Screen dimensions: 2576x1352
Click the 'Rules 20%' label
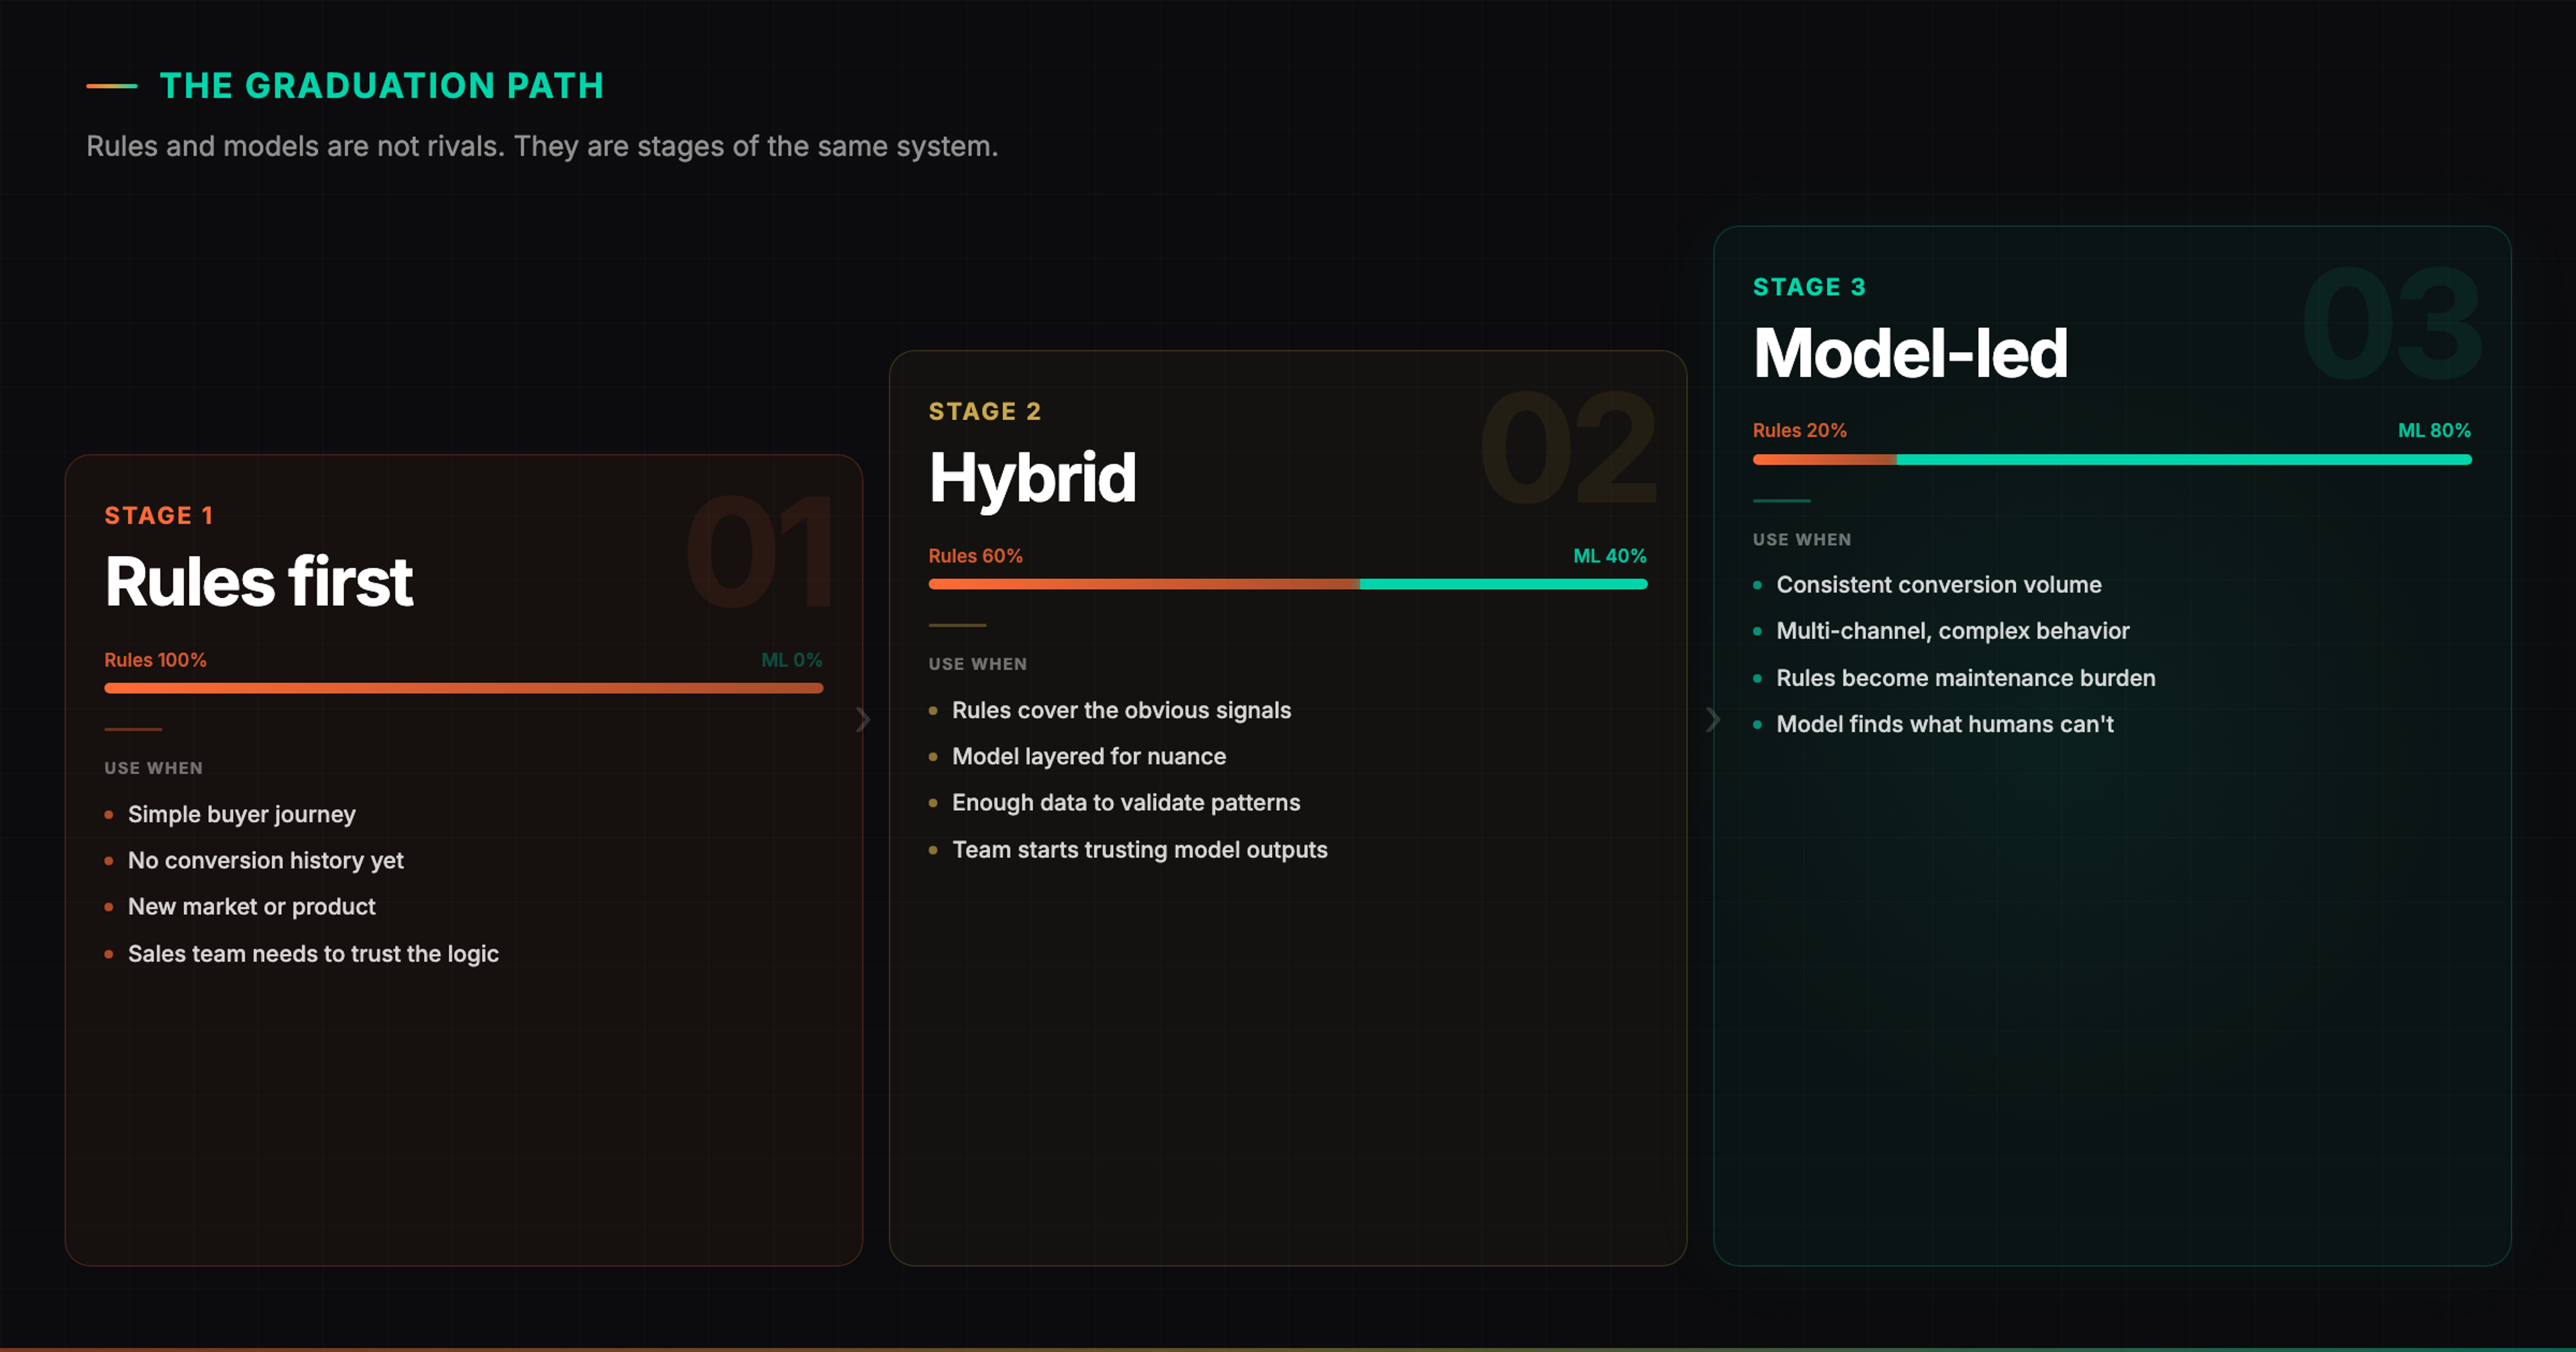point(1800,431)
